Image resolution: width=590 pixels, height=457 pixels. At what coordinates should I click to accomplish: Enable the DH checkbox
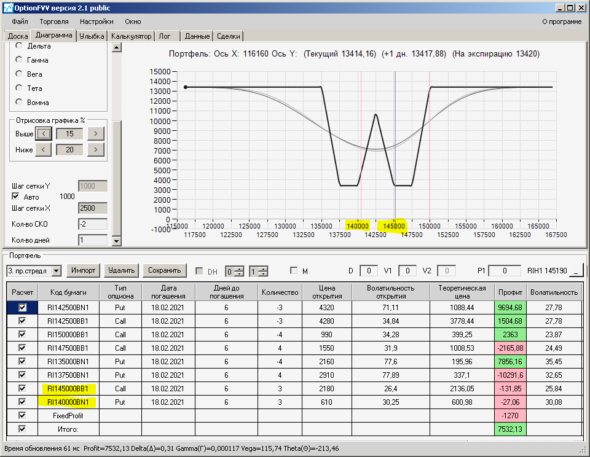coord(199,271)
